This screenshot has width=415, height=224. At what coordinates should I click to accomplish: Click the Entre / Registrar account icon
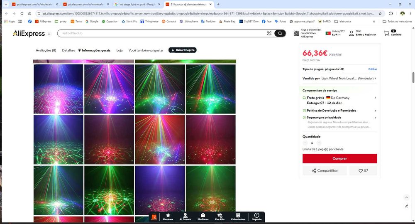tap(351, 33)
